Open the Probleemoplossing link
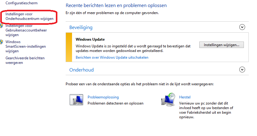Viewport: 257px width, 136px height. pyautogui.click(x=103, y=97)
